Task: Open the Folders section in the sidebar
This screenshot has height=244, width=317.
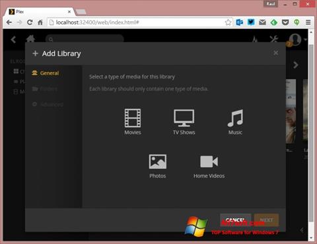Action: [45, 89]
